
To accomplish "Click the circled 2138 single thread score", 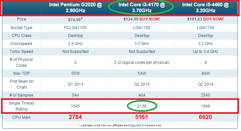I will click(x=142, y=106).
